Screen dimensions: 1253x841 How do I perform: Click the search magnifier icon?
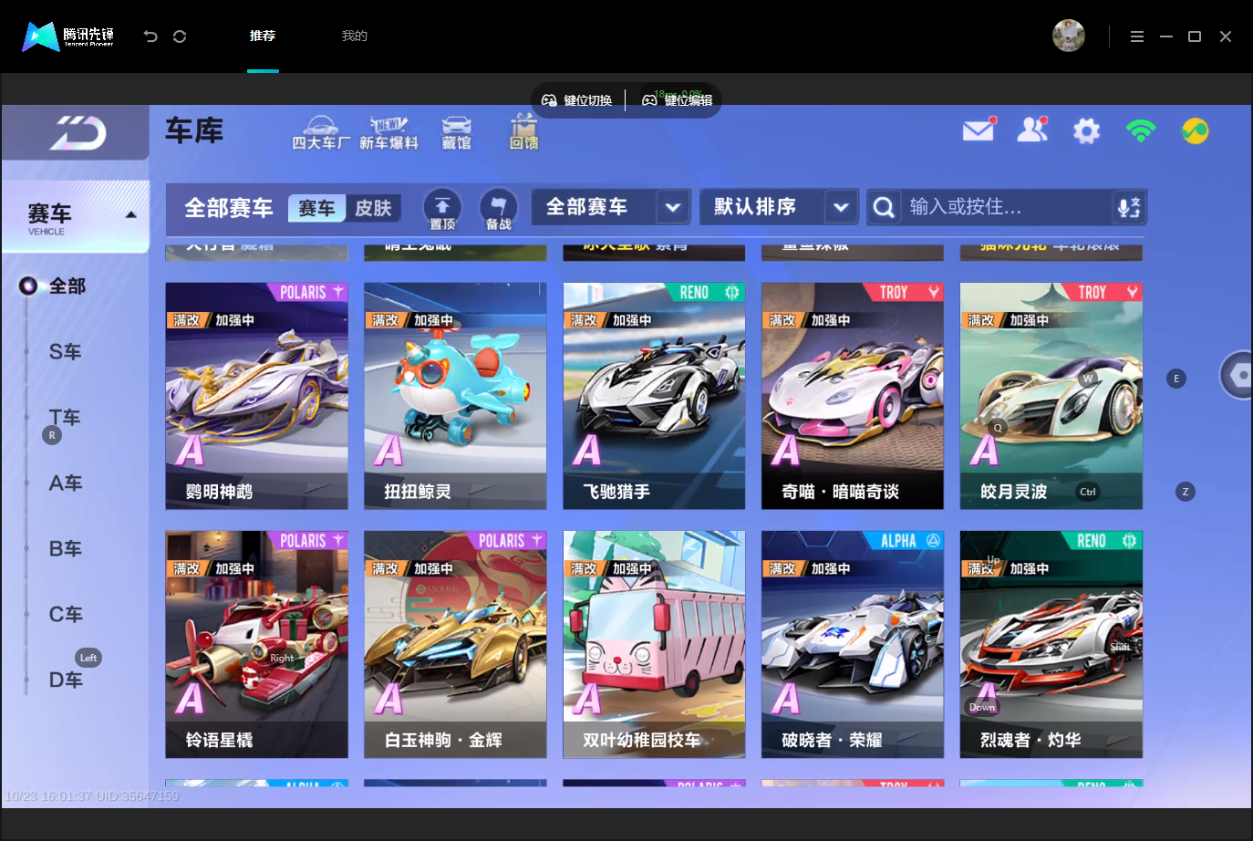tap(883, 207)
